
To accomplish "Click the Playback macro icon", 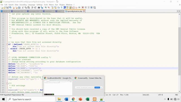I will click(89, 8).
